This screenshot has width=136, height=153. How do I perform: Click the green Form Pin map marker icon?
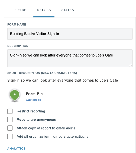tap(15, 96)
